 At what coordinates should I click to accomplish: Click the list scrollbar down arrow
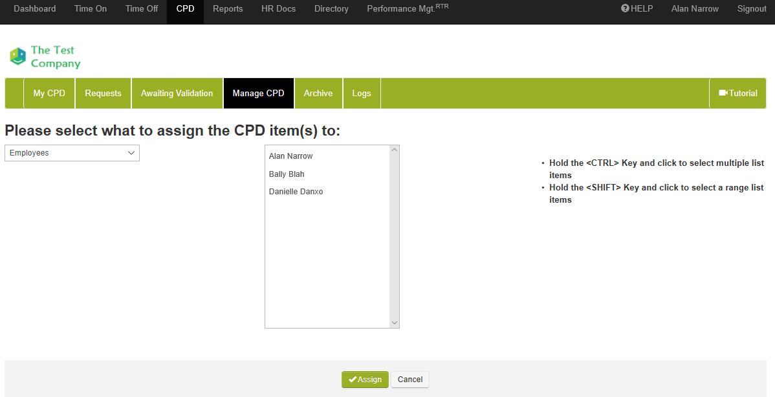[395, 323]
